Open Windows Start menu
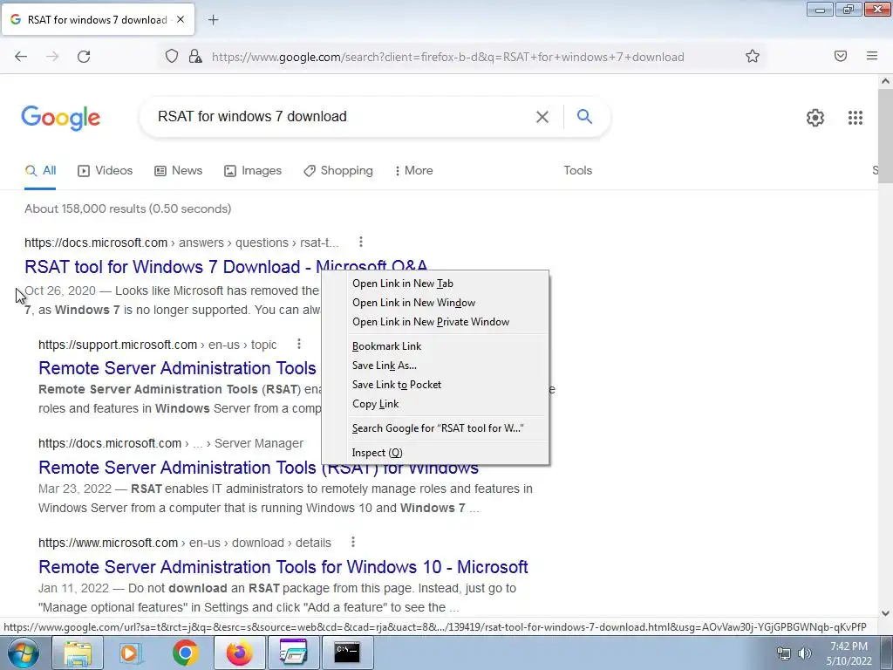The image size is (893, 670). pyautogui.click(x=24, y=653)
